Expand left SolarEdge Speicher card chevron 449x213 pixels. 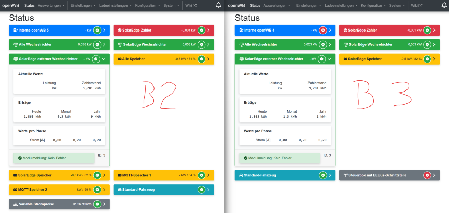104,175
